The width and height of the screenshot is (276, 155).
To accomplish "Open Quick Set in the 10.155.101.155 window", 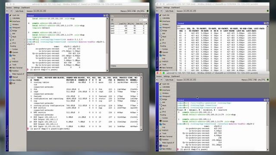I will [16, 15].
